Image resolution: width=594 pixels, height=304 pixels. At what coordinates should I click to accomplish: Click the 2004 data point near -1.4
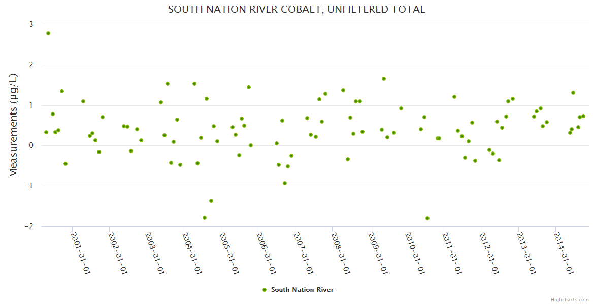(211, 201)
